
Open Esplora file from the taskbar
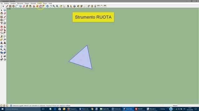point(104,109)
